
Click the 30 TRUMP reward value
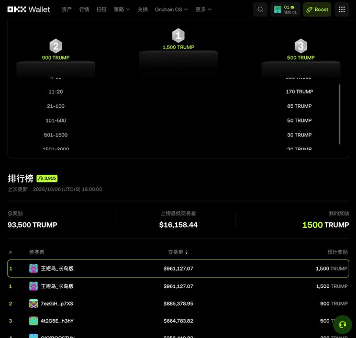(x=299, y=135)
